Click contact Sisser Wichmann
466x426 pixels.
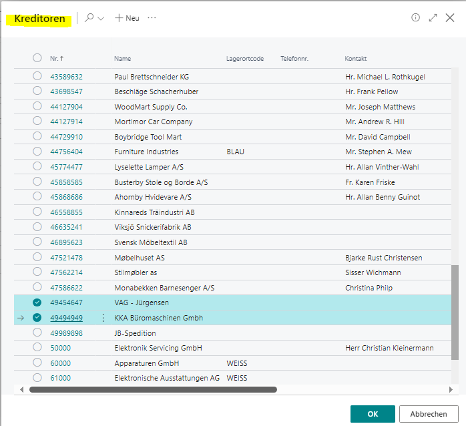tap(373, 272)
